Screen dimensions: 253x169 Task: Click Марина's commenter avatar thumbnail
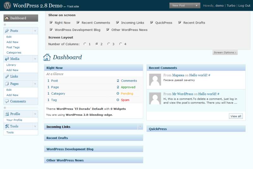click(155, 79)
